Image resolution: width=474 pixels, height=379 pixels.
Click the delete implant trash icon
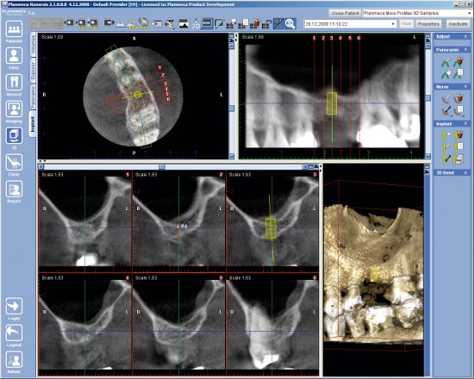(458, 134)
